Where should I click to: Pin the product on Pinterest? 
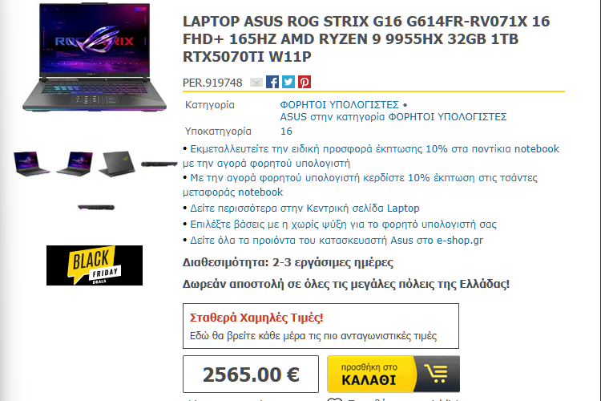[305, 82]
